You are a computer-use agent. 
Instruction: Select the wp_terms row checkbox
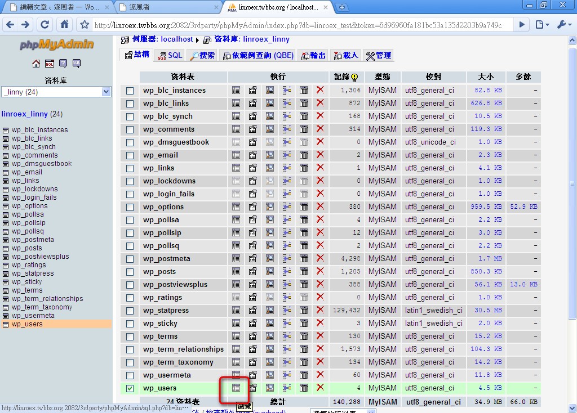click(130, 336)
